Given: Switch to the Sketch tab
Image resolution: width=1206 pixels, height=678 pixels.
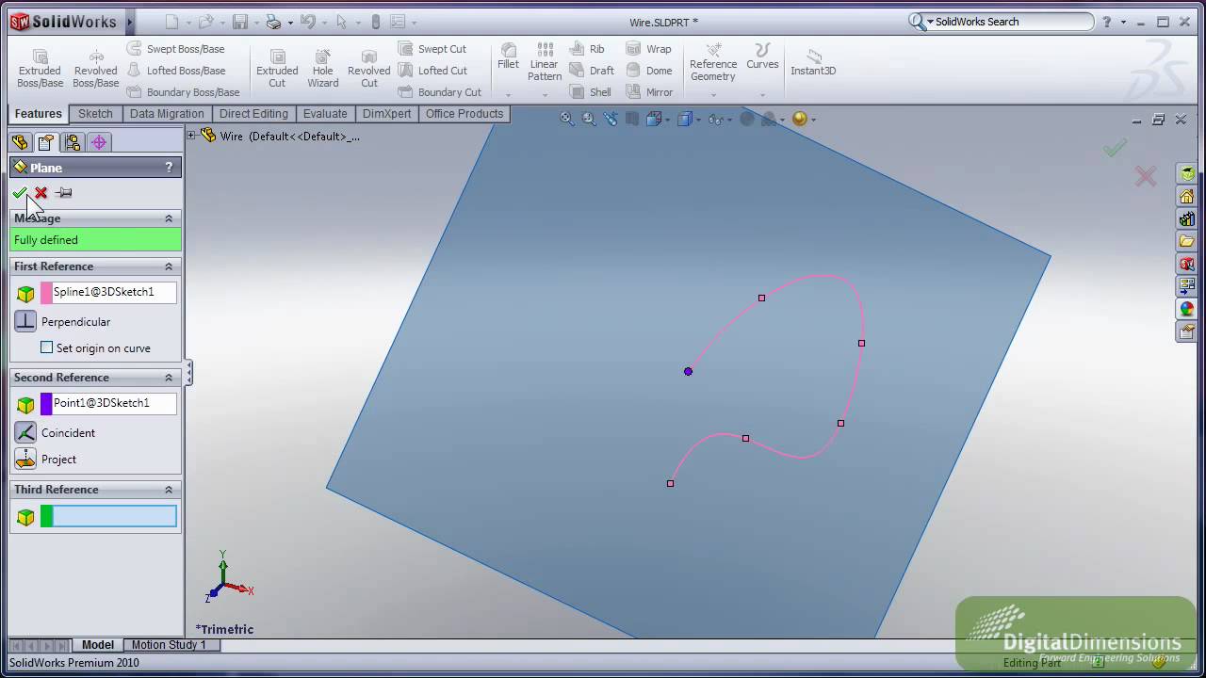Looking at the screenshot, I should pos(95,114).
